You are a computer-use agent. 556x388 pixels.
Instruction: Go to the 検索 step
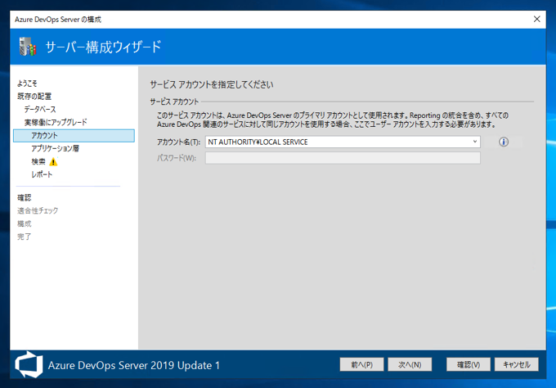click(x=38, y=161)
